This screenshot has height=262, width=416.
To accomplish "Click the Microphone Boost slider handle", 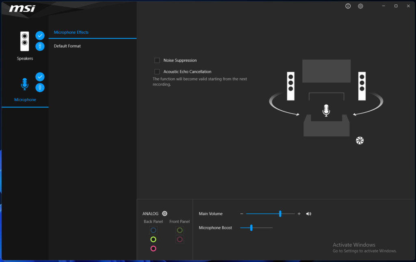I will [x=251, y=228].
